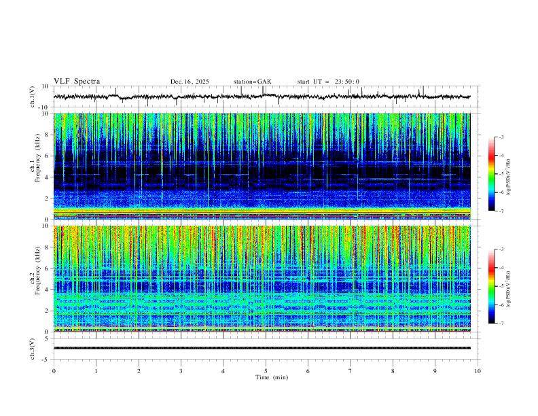Click the "Time (min)" x-axis label
Screen dimensions: 538x416
click(272, 377)
